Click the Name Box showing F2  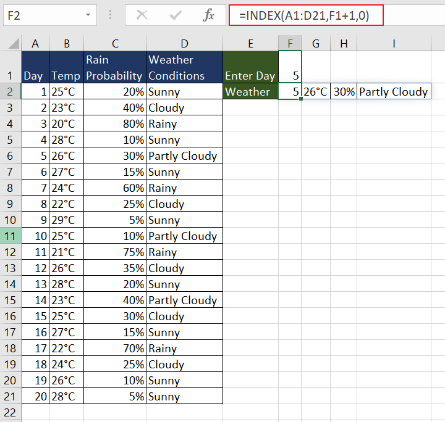pyautogui.click(x=42, y=15)
